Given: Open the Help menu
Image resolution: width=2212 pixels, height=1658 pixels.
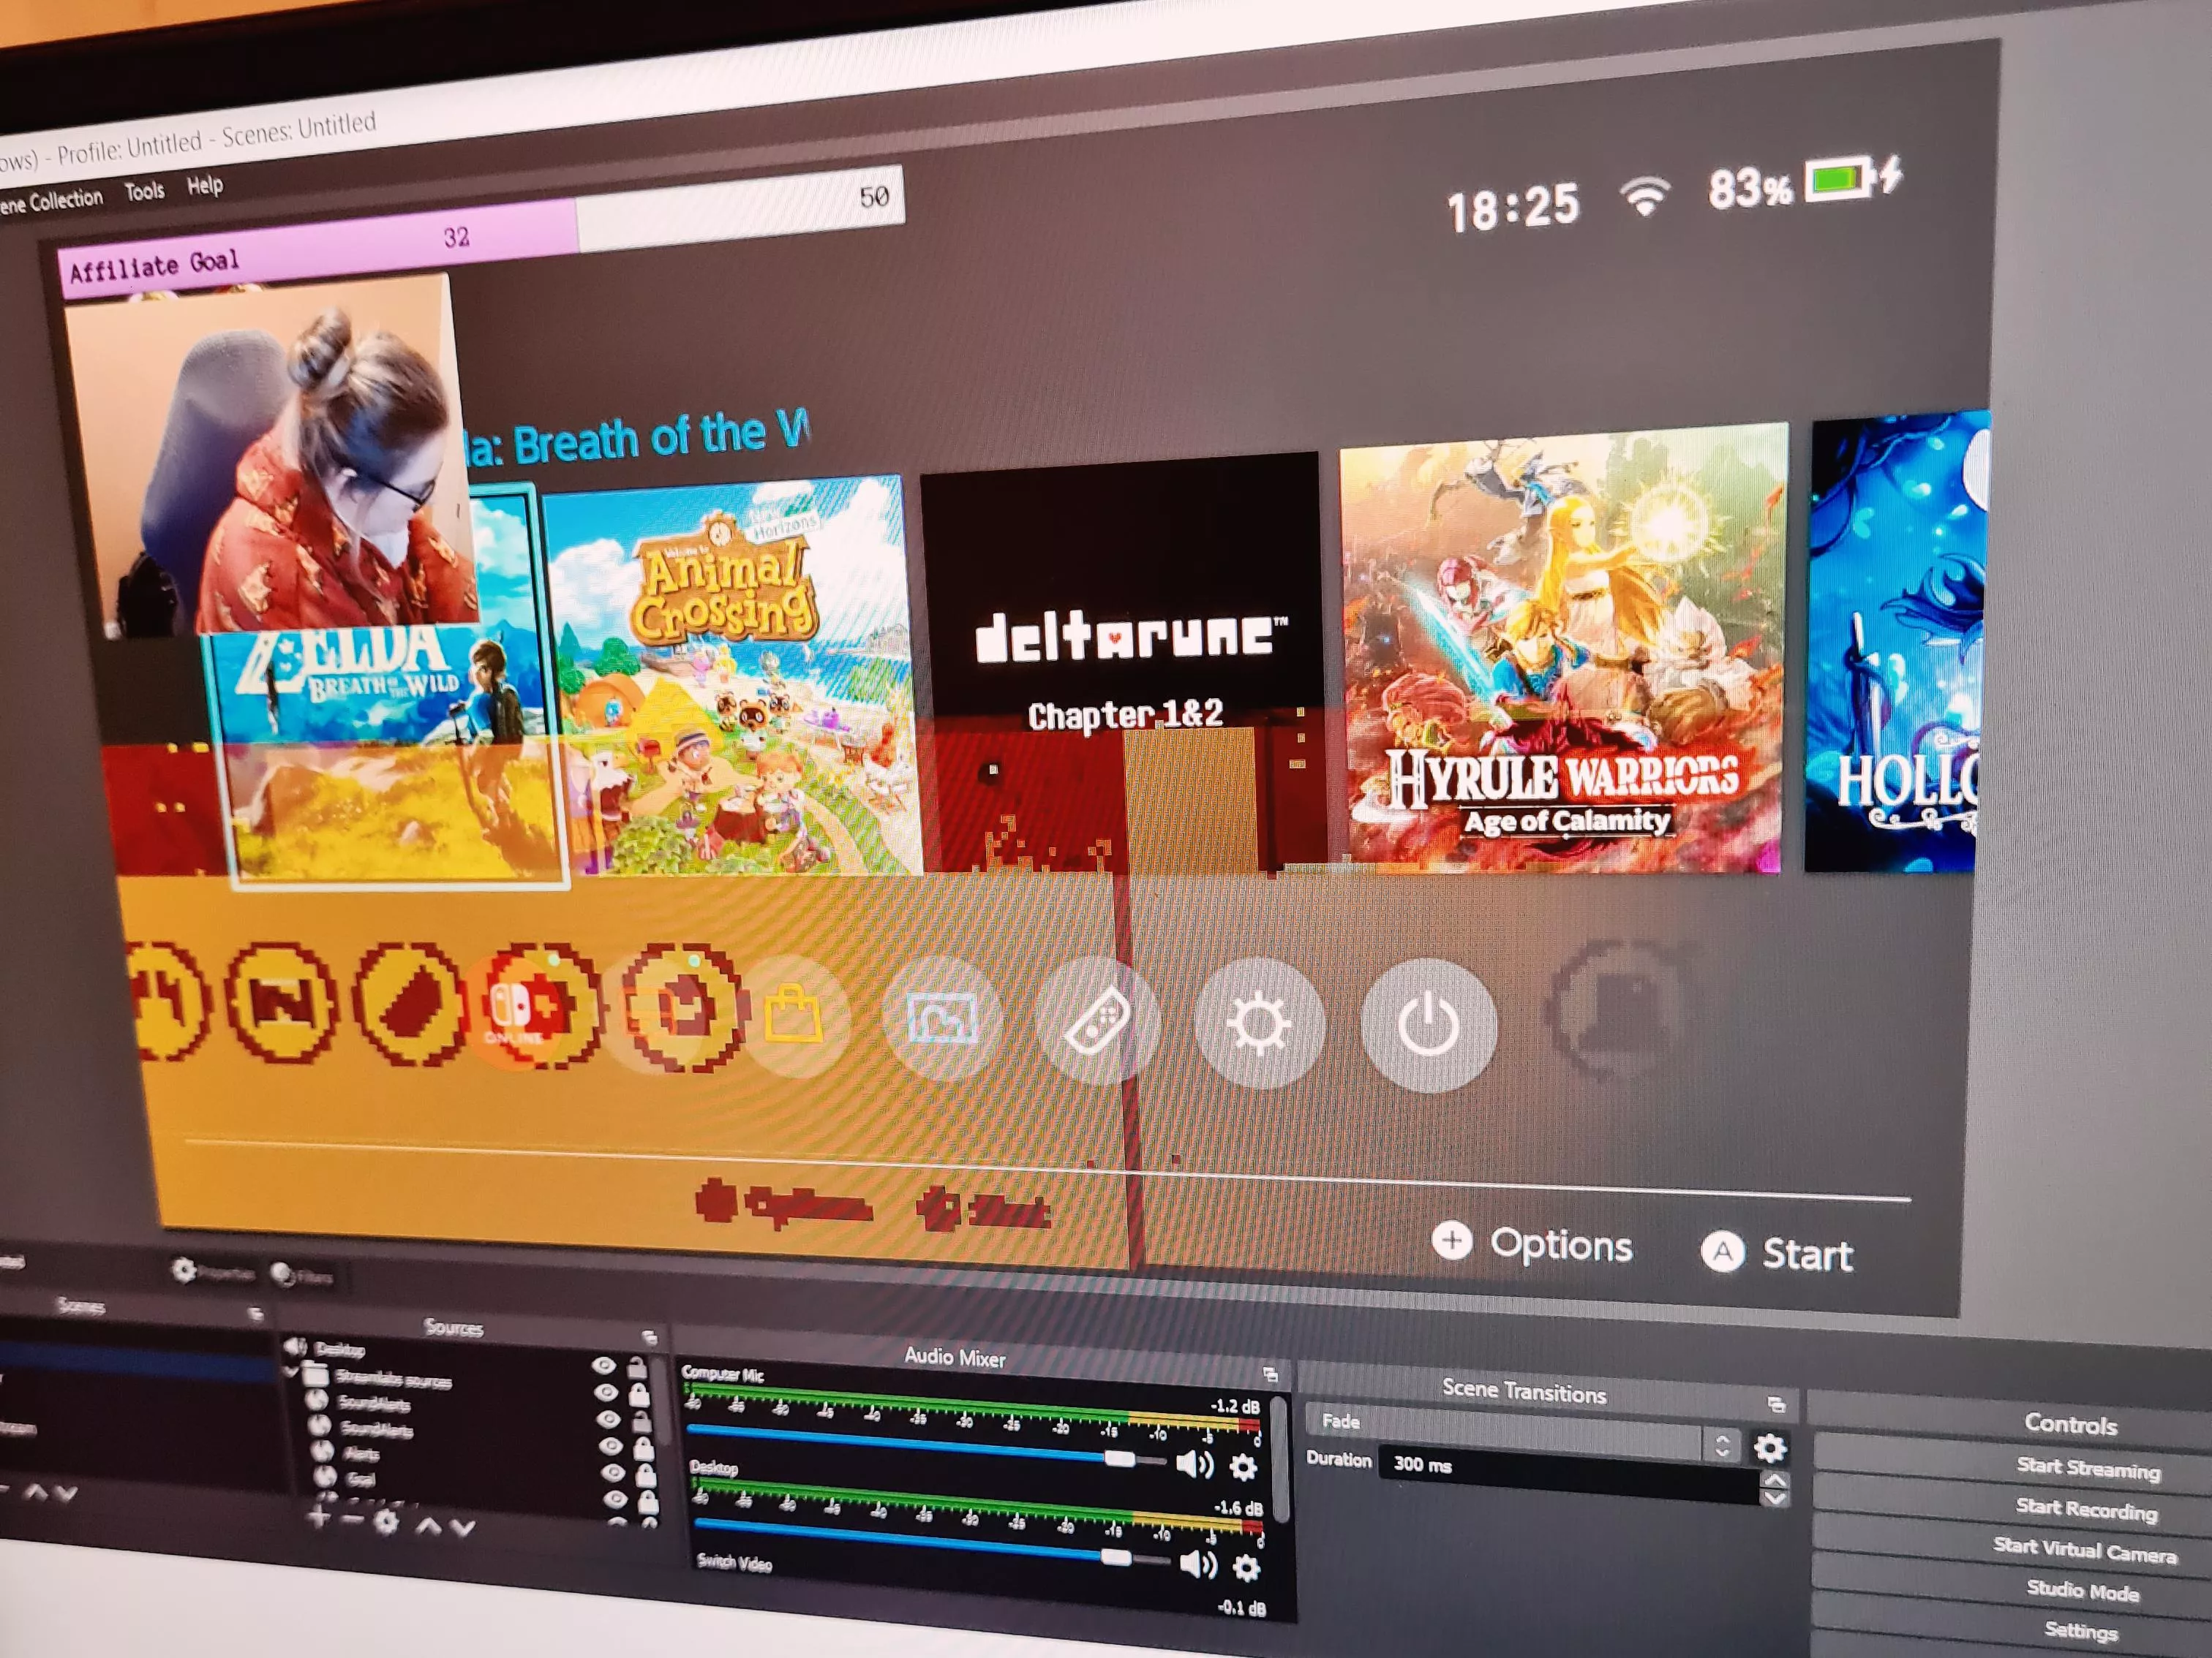Looking at the screenshot, I should point(206,187).
